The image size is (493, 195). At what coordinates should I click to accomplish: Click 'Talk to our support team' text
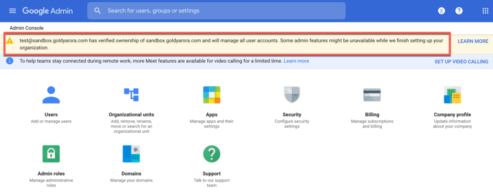212,183
